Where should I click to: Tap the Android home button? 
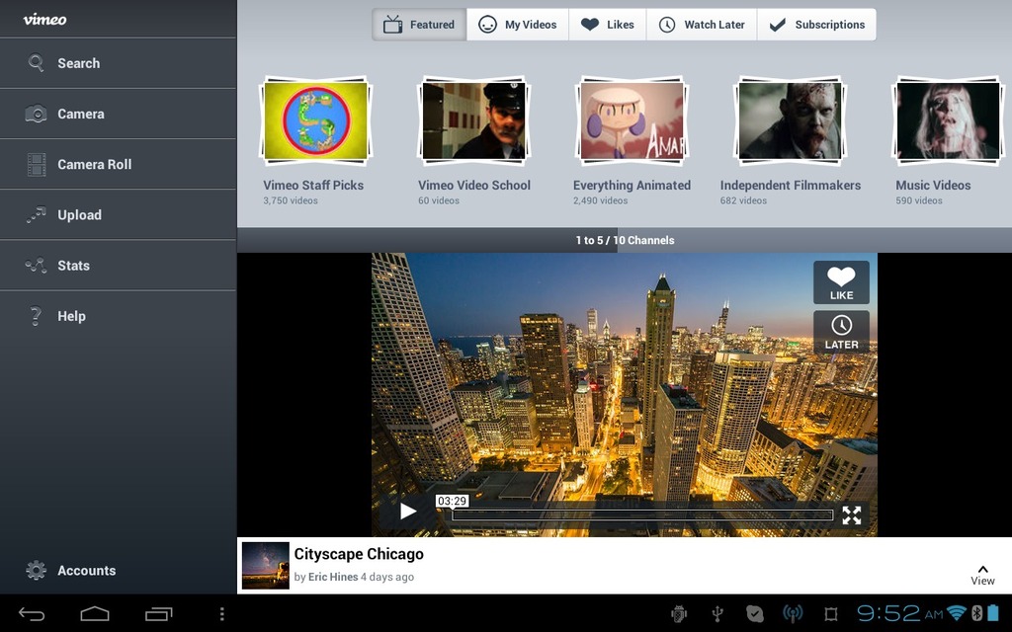(95, 614)
